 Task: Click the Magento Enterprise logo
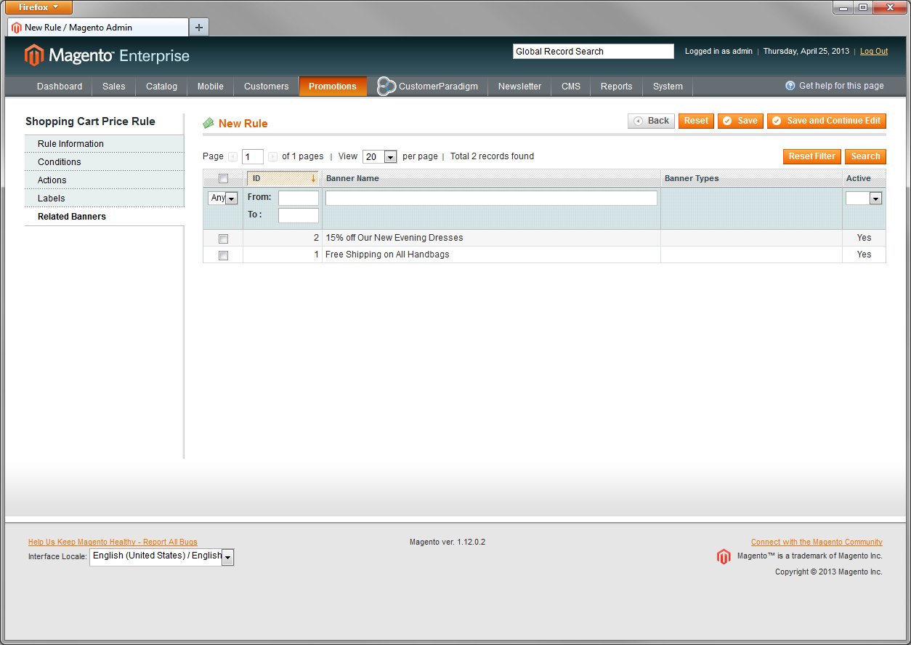point(107,55)
